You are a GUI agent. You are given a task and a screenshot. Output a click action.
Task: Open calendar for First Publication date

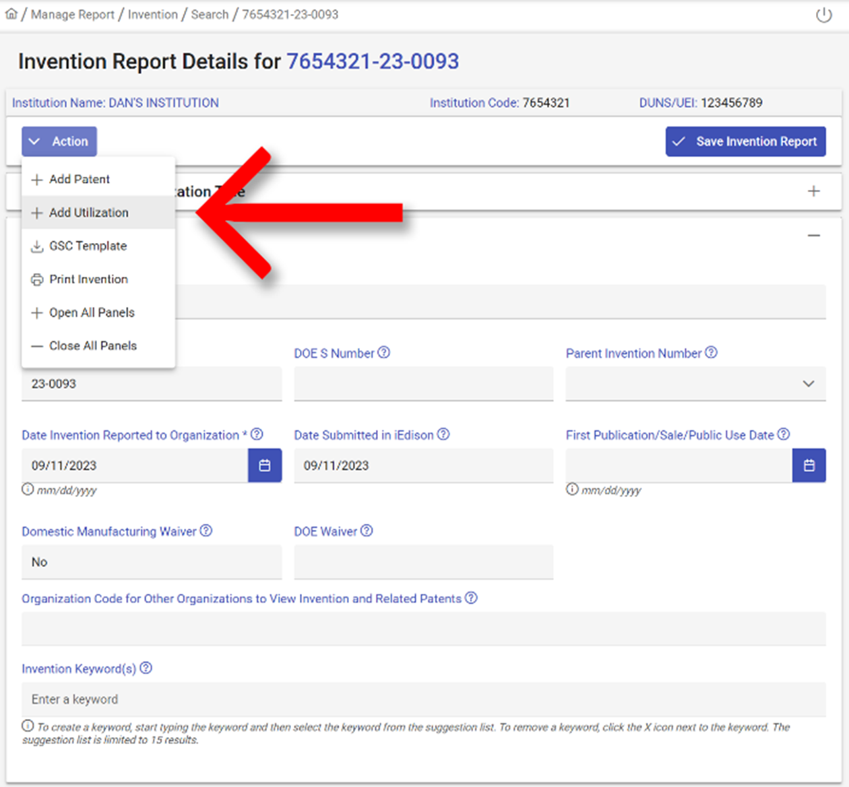coord(809,465)
